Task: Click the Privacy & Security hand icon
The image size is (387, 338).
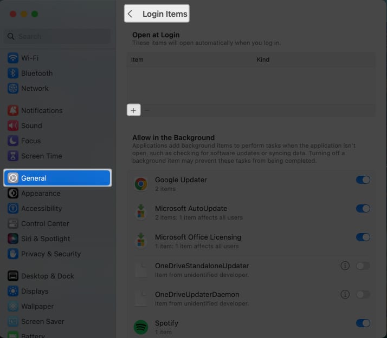Action: pos(13,254)
